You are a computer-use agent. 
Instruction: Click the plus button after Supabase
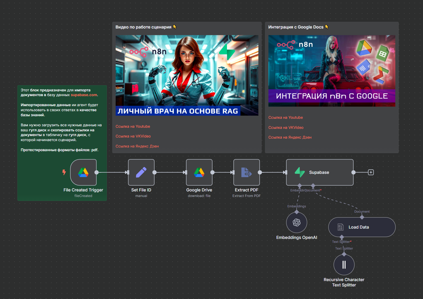(371, 172)
